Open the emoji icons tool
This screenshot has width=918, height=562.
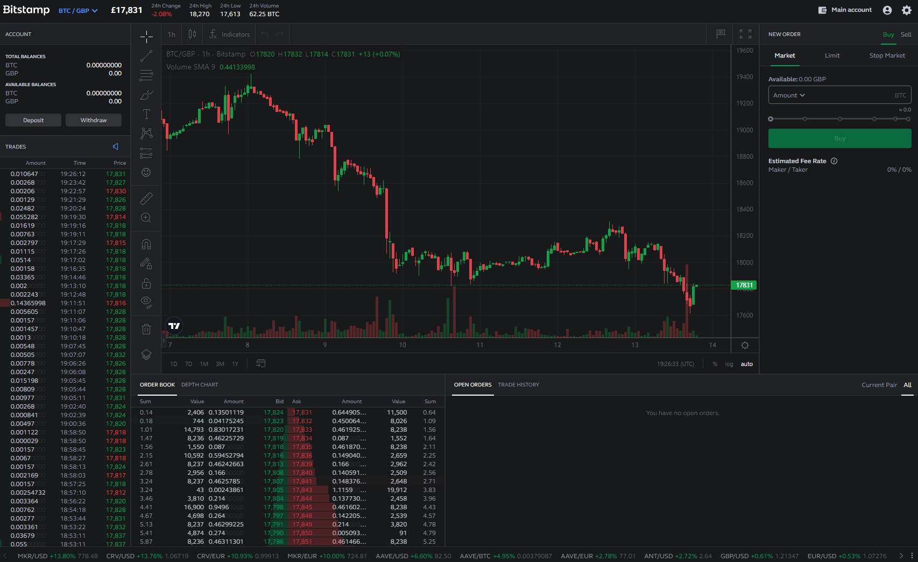tap(146, 172)
